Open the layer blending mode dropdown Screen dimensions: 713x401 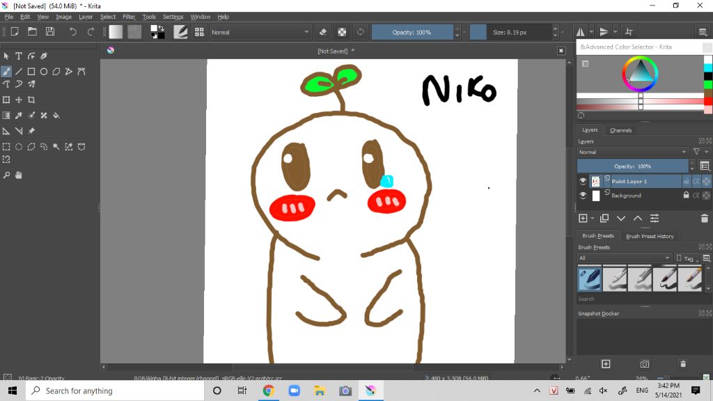pos(632,152)
